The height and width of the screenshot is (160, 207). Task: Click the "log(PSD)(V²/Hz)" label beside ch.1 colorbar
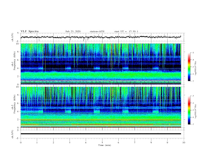196,68
